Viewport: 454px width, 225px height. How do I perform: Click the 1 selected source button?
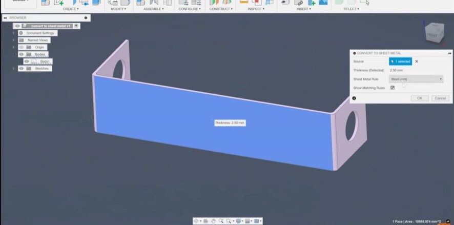(x=400, y=62)
